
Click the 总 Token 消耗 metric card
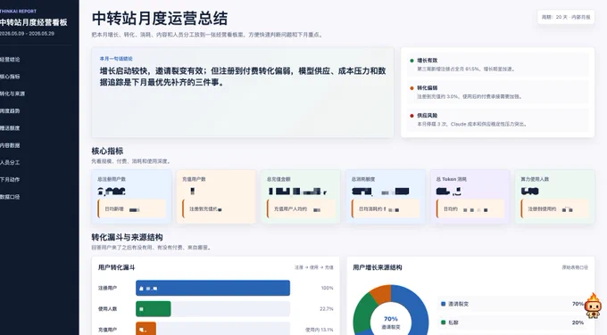[x=470, y=197]
